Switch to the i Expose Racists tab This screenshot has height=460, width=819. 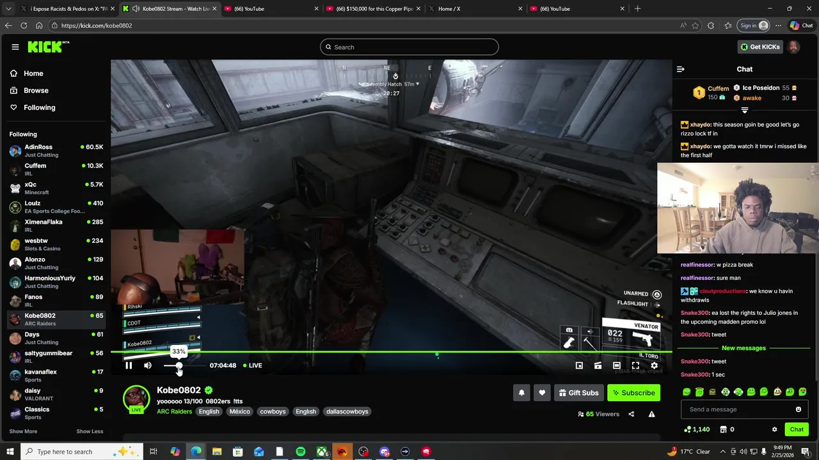67,8
